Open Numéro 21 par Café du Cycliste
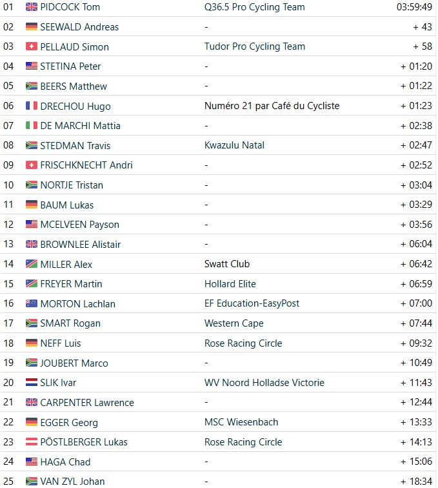Viewport: 438px width, 488px height. coord(272,106)
